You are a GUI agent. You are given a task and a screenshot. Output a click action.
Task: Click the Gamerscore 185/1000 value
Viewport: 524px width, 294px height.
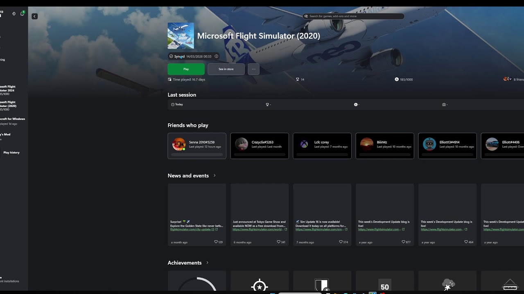pos(406,80)
